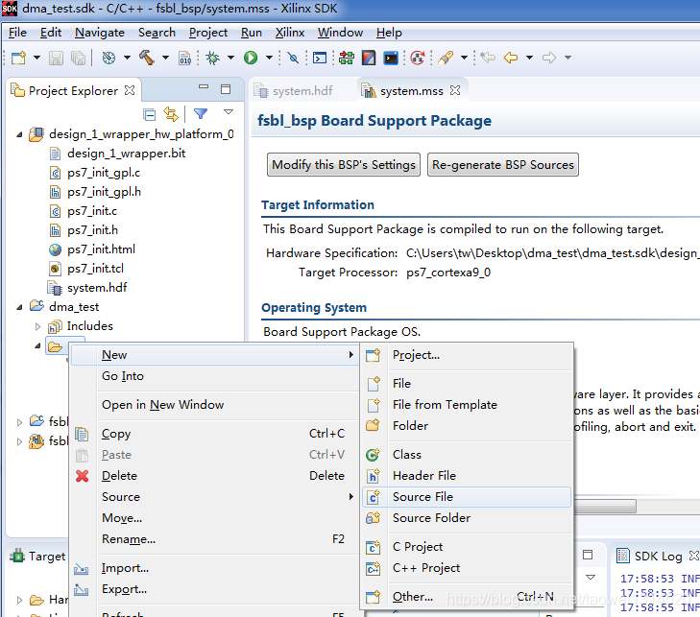Open the Navigate menu in menu bar
The width and height of the screenshot is (700, 617).
(x=100, y=33)
